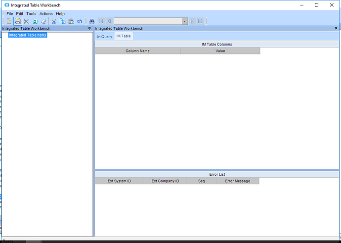Click the Ext System ID header
Viewport: 341px width, 243px height.
coord(120,181)
